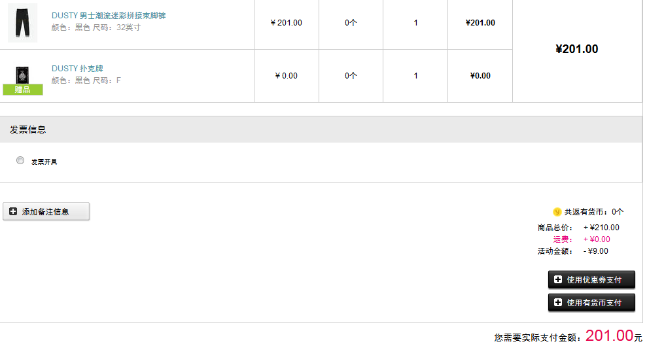Image resolution: width=647 pixels, height=348 pixels.
Task: Open DUSTY 男士潮流迷彩拼接束脚裤 product link
Action: (x=109, y=16)
